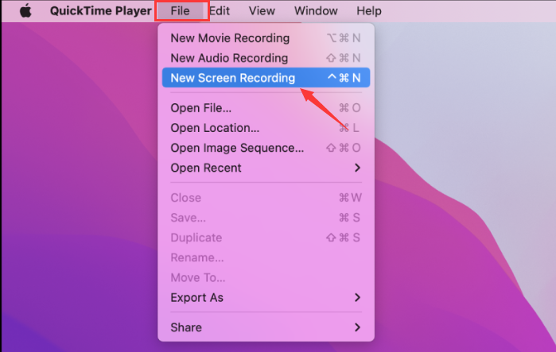Select Open Location…
Image resolution: width=556 pixels, height=352 pixels.
click(x=215, y=128)
